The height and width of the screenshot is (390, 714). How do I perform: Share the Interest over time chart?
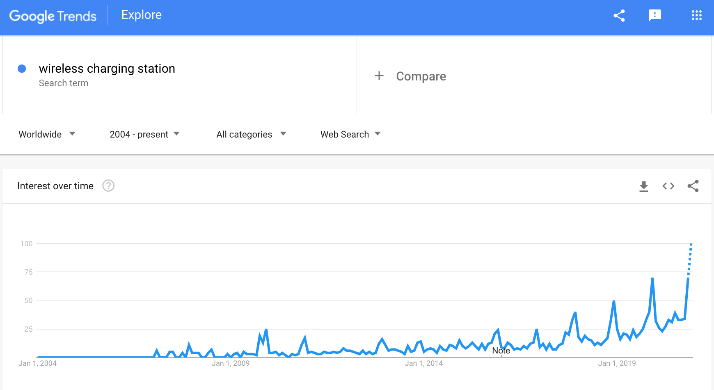pos(693,186)
